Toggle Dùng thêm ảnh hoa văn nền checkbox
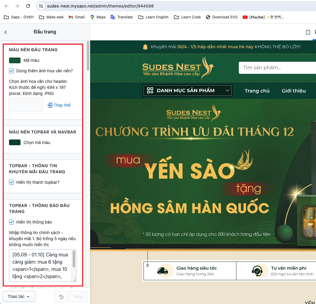Viewport: 316px width, 304px height. click(11, 71)
